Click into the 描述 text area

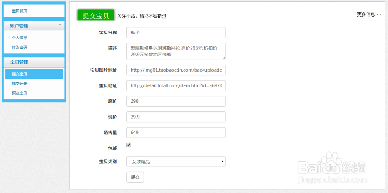tap(176, 51)
